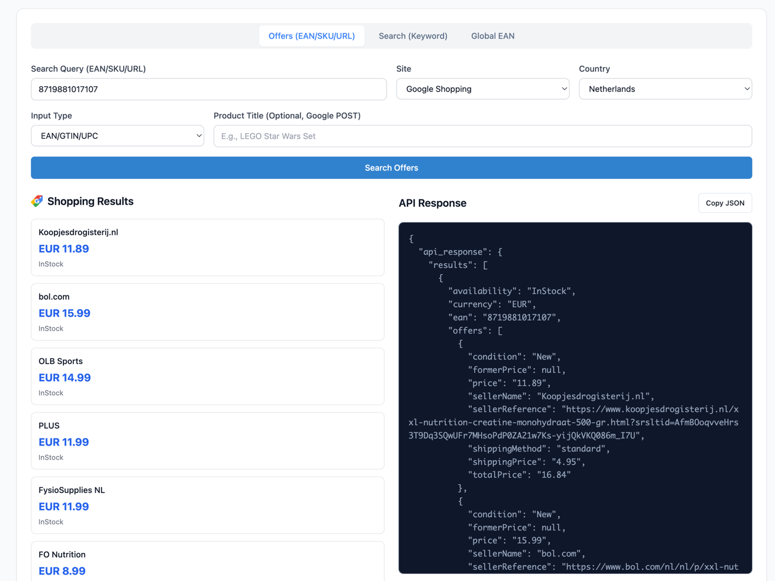Open the Input Type EAN/GTIN/UPC dropdown
The width and height of the screenshot is (775, 581).
[x=117, y=136]
